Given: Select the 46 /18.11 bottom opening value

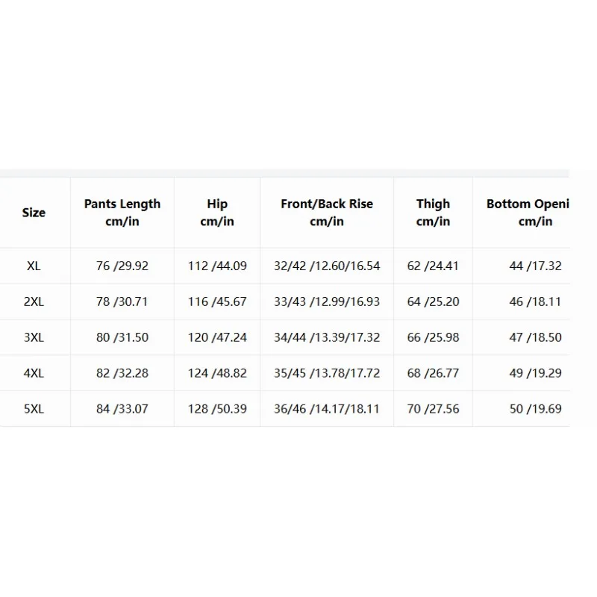Looking at the screenshot, I should [536, 301].
